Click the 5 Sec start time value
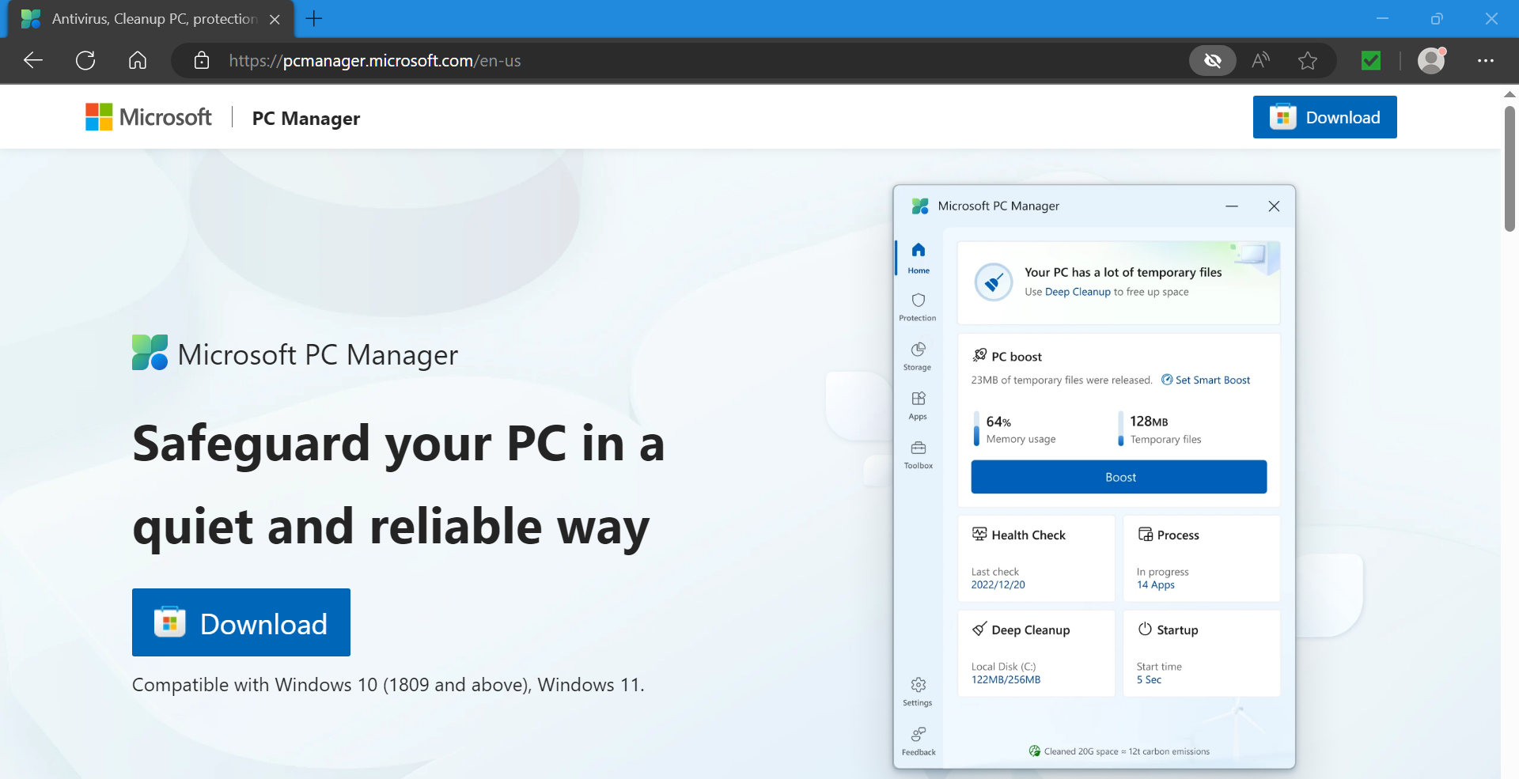The image size is (1519, 779). click(1150, 680)
